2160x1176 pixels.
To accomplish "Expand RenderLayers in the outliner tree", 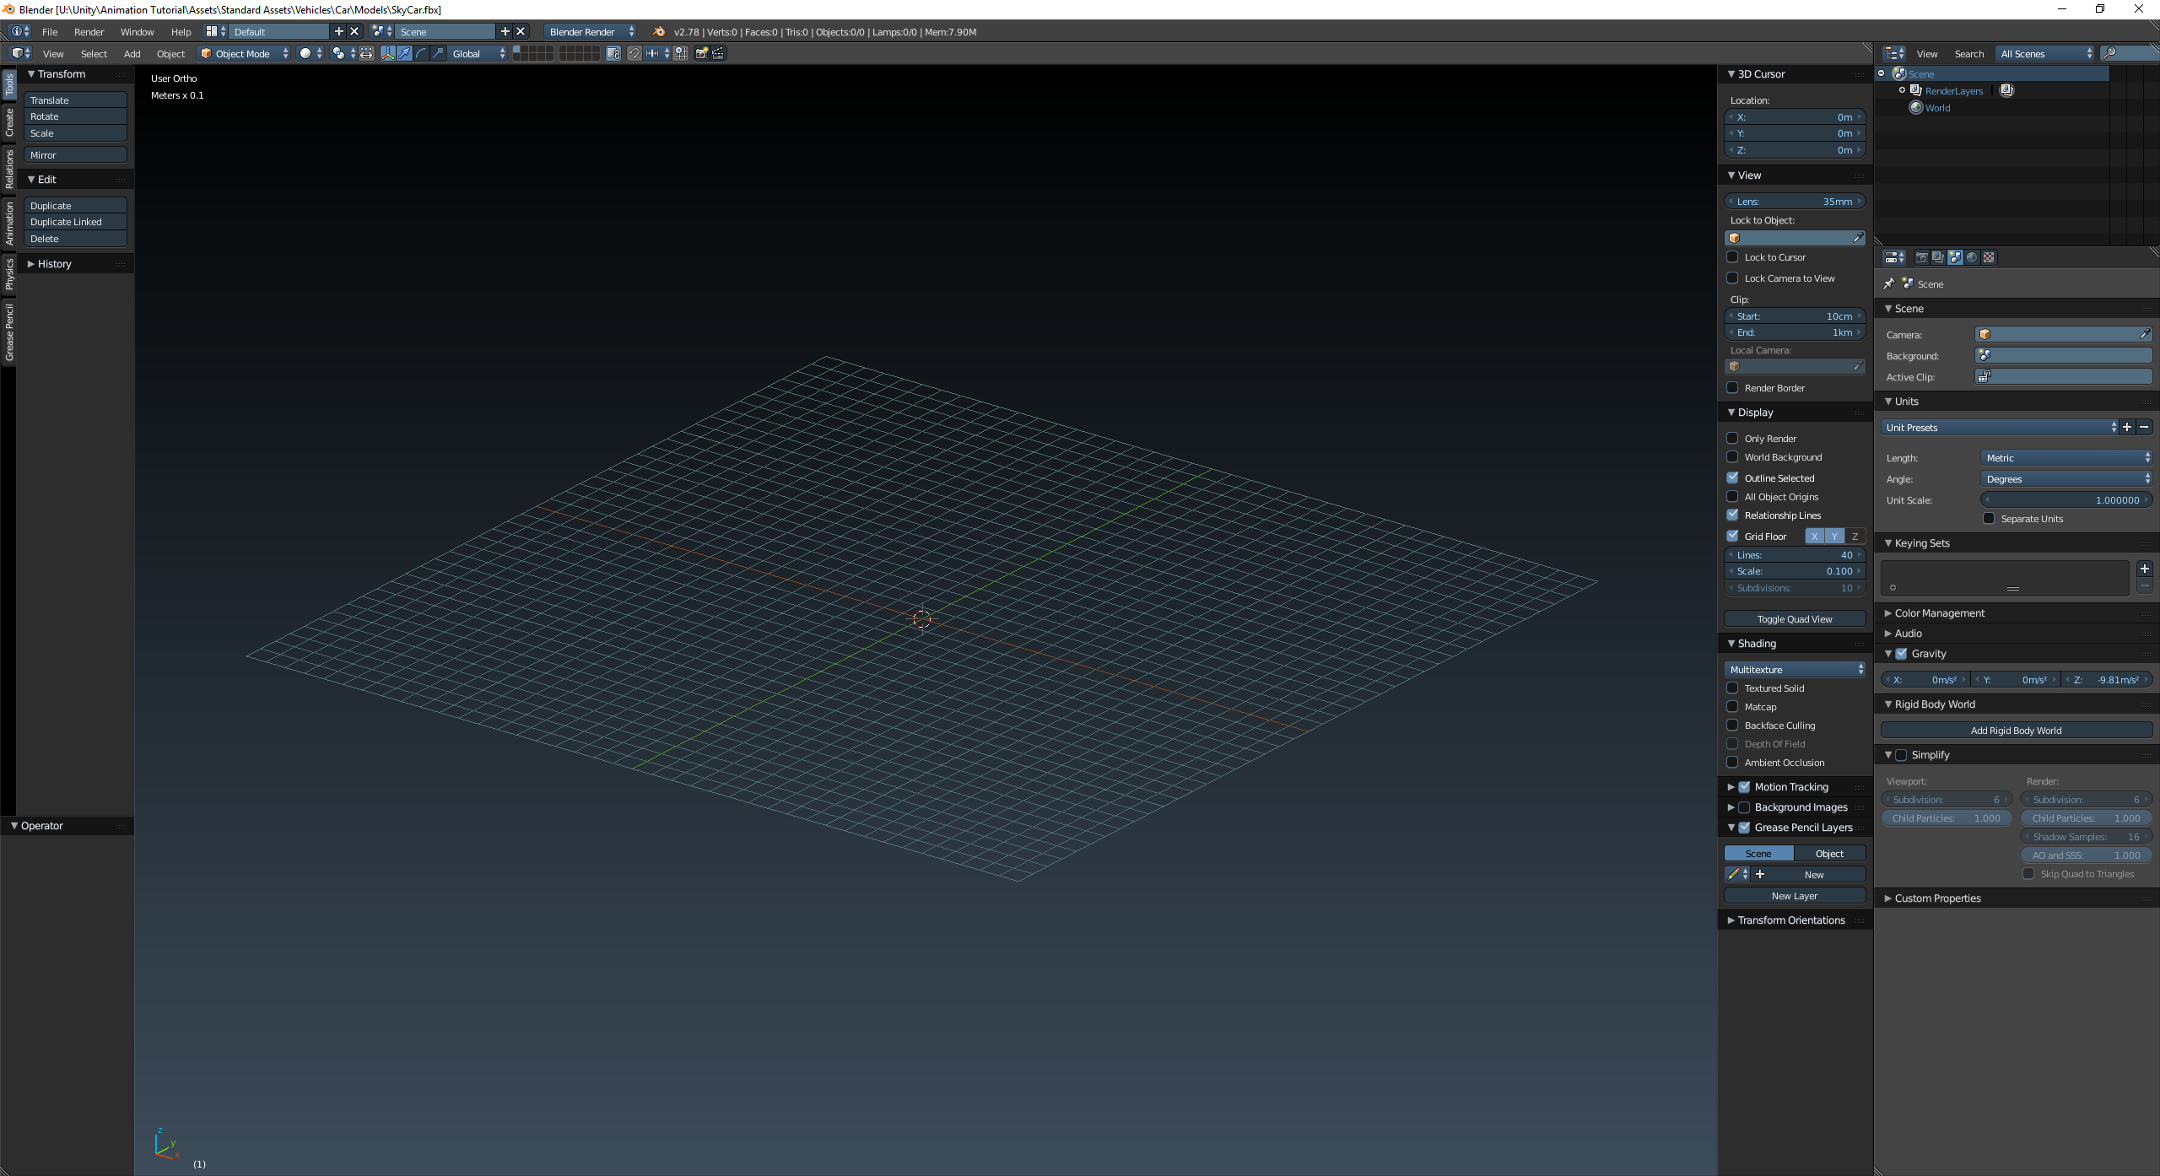I will pos(1902,90).
